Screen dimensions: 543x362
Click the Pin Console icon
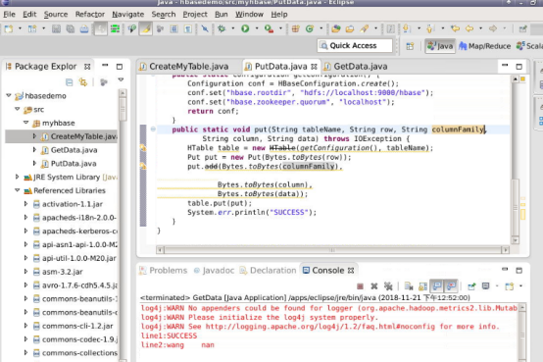coord(471,286)
